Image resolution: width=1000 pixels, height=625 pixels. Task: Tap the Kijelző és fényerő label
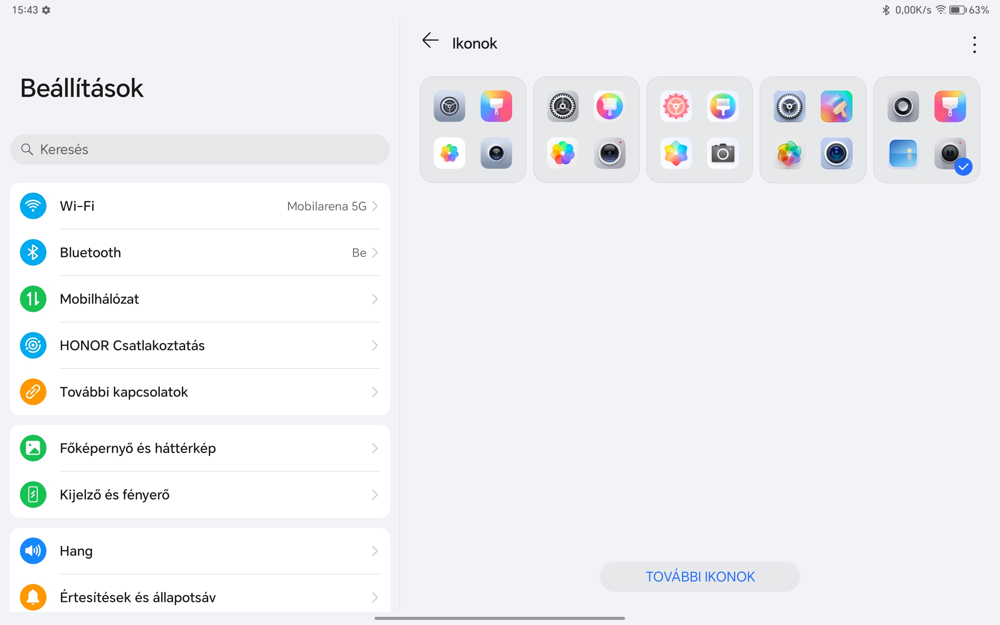pyautogui.click(x=114, y=495)
